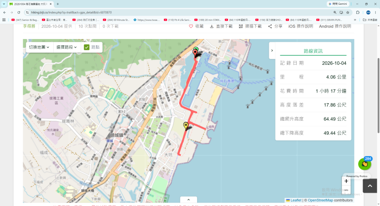The width and height of the screenshot is (380, 206).
Task: Open the apps grid icon in bookmarks bar
Action: tap(4, 20)
